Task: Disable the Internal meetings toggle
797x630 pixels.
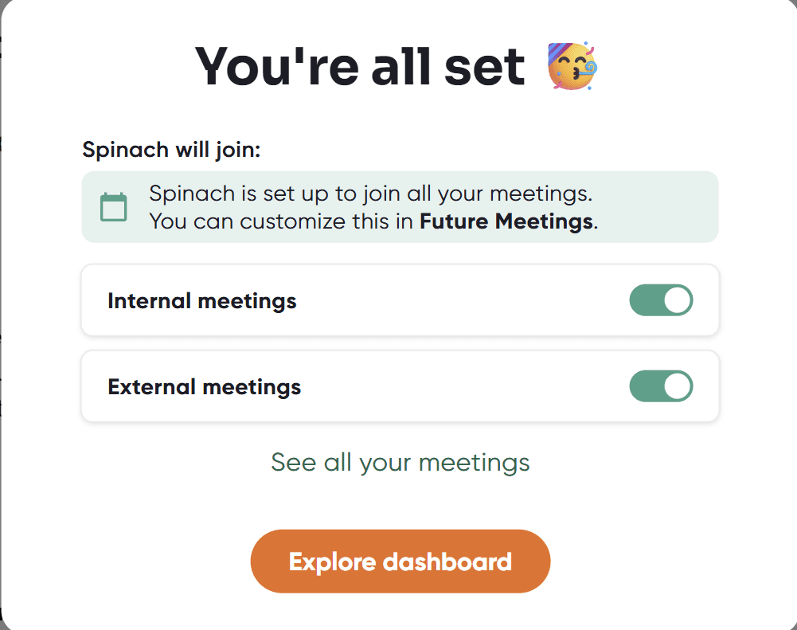Action: [x=661, y=300]
